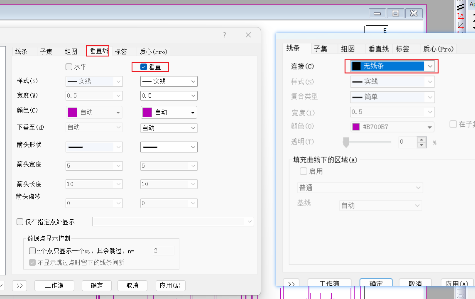Click the help question mark in left dialog
475x299 pixels.
pyautogui.click(x=225, y=35)
